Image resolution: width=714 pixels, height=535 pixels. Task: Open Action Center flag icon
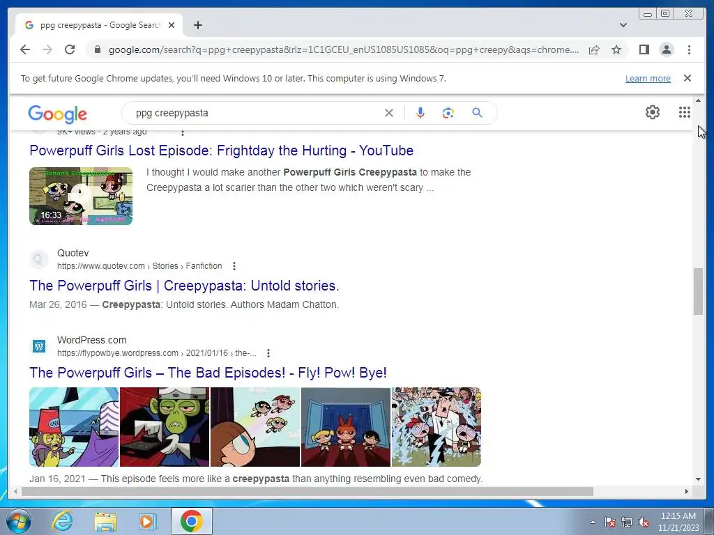(609, 522)
